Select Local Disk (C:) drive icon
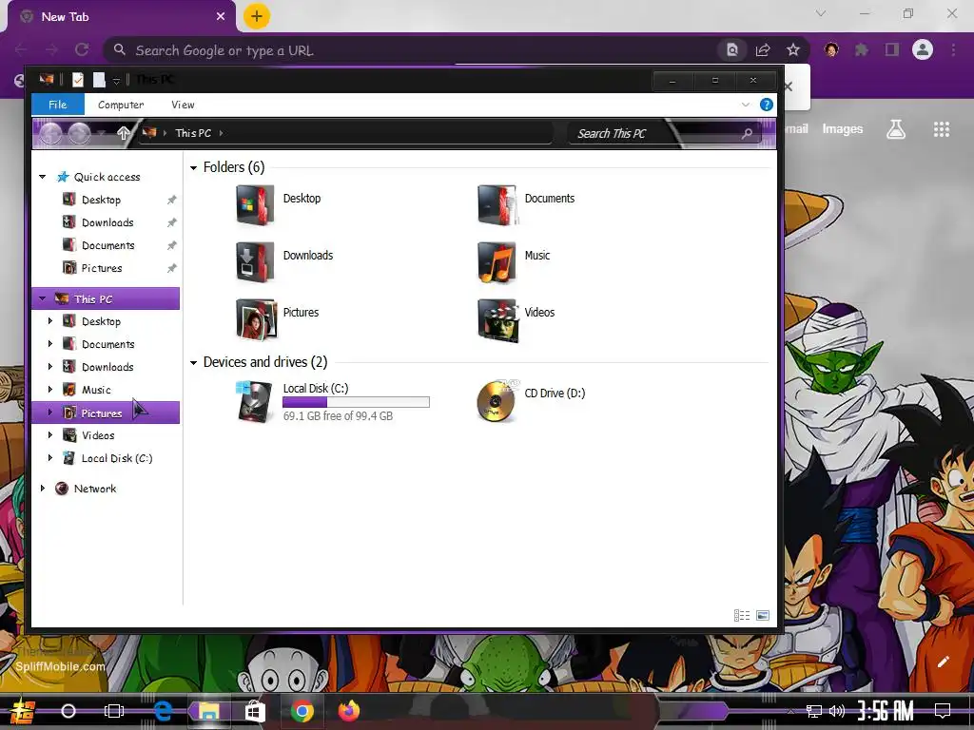Screen dimensions: 974x730 tap(255, 402)
